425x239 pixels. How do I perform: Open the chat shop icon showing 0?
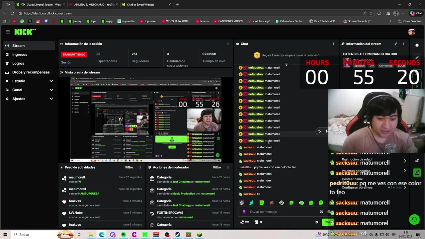(258, 222)
